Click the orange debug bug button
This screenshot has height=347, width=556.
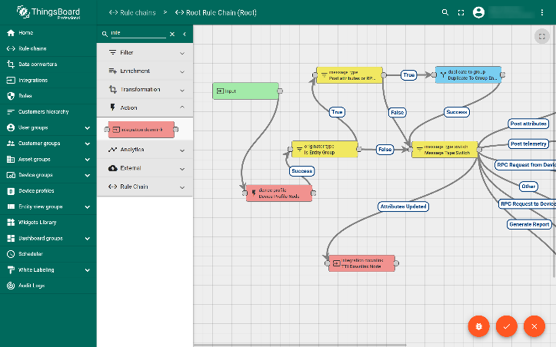click(478, 326)
